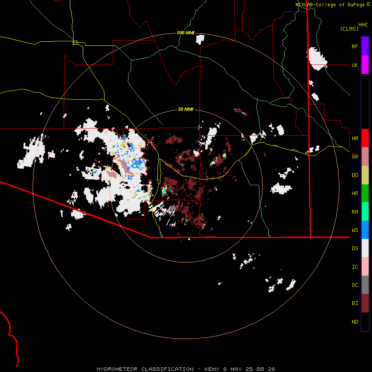The height and width of the screenshot is (372, 372).
Task: Click the 'RA' legend label
Action: [355, 212]
